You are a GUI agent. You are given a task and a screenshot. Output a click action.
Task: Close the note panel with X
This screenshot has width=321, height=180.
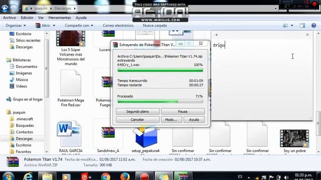[307, 34]
